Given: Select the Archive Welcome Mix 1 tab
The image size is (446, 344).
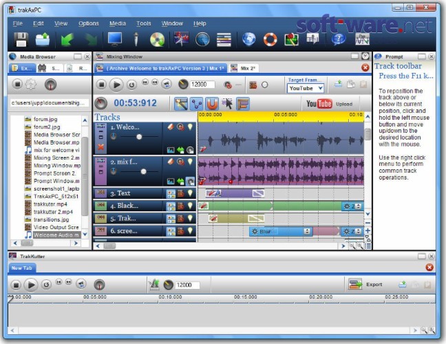Looking at the screenshot, I should coord(160,68).
